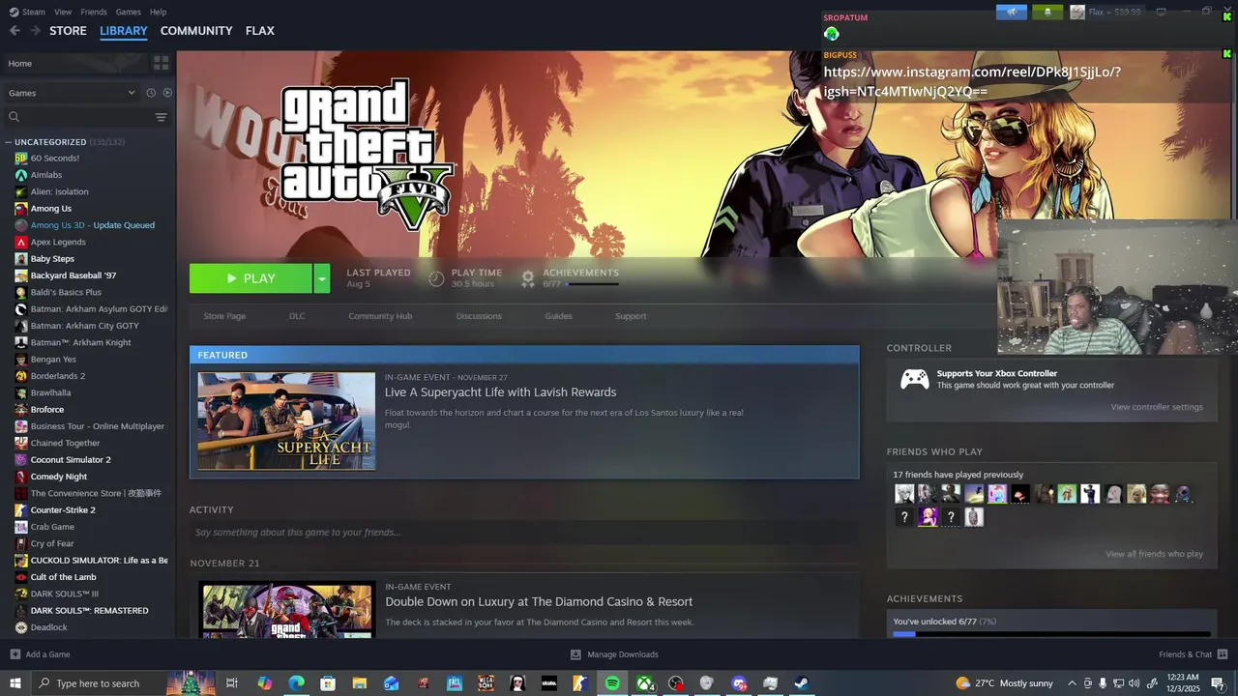Open the Guides link
The height and width of the screenshot is (696, 1238).
(x=558, y=316)
